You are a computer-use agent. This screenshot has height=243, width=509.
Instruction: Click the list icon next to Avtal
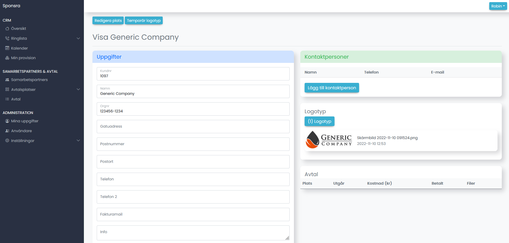(7, 99)
